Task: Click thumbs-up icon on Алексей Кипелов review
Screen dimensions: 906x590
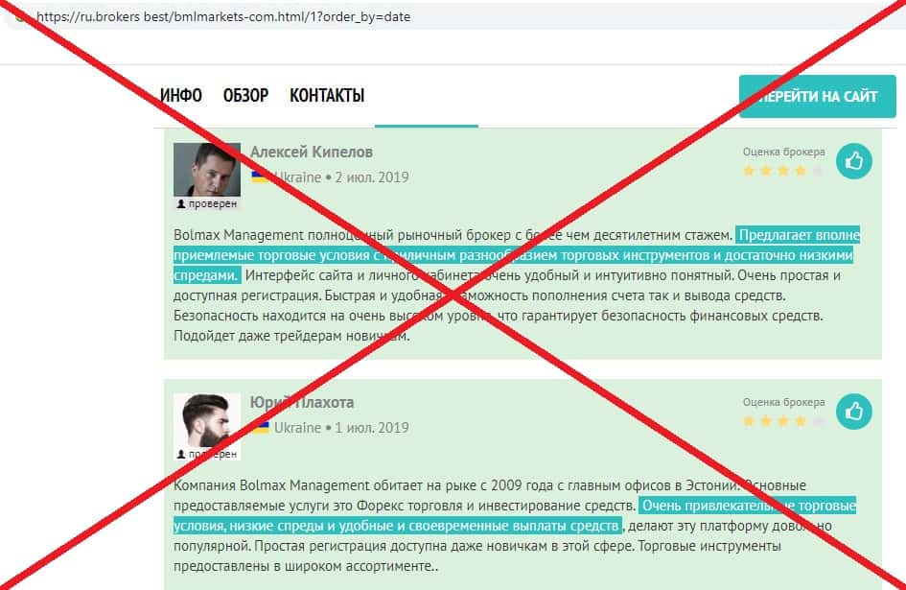Action: coord(853,161)
